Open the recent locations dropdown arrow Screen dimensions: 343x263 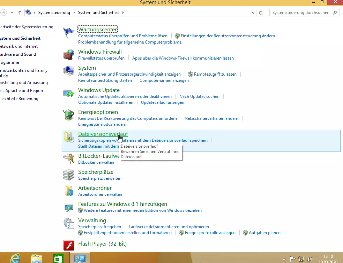(x=12, y=13)
